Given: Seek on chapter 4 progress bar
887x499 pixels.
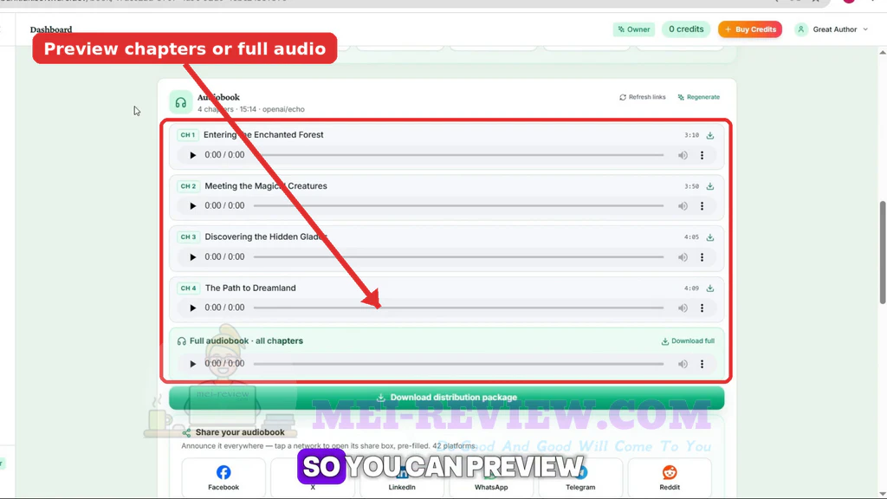Looking at the screenshot, I should (458, 308).
